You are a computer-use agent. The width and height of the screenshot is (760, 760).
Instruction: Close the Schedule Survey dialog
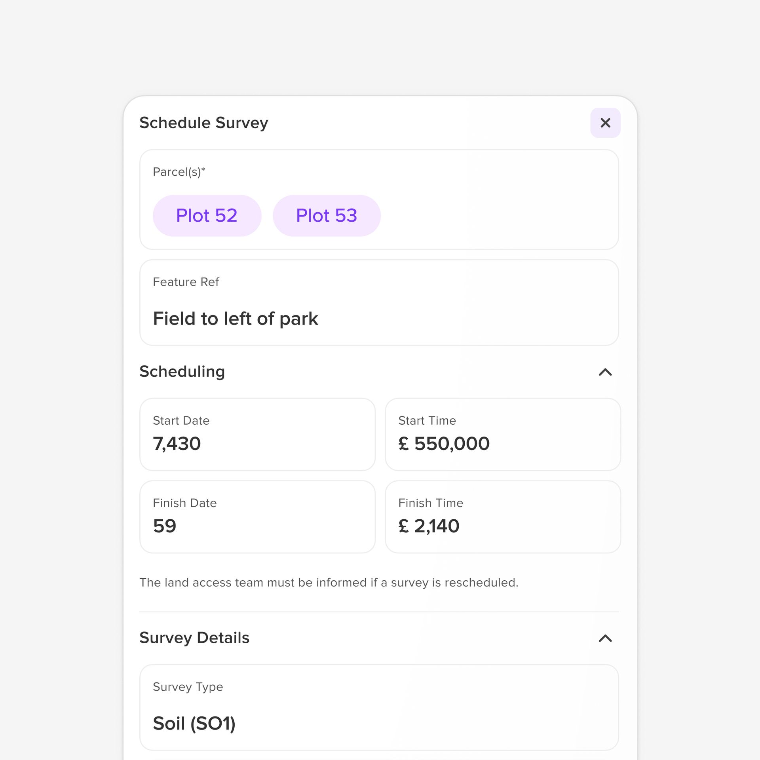click(605, 123)
